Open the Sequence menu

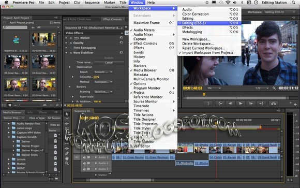(92, 3)
